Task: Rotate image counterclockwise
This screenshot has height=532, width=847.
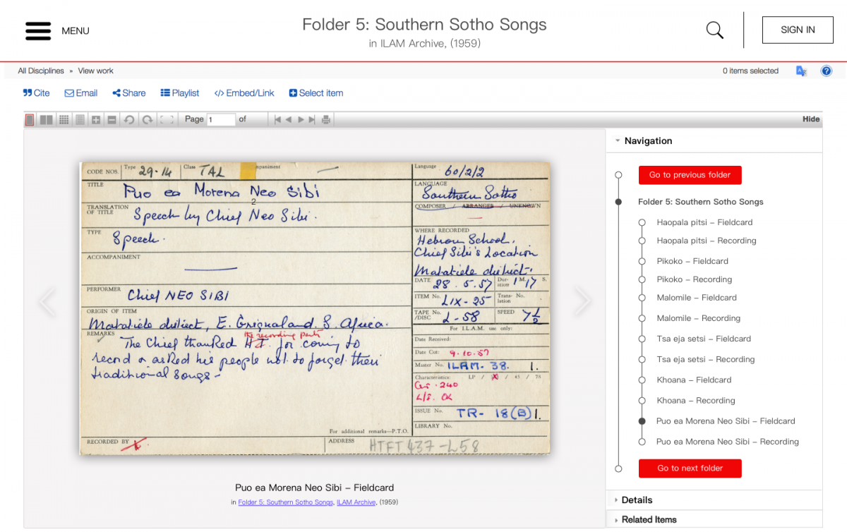Action: (129, 120)
